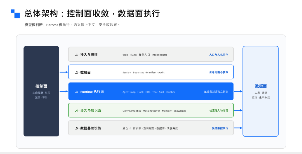Select the L2 · 控制面 label
This screenshot has width=302, height=154.
[x=82, y=72]
